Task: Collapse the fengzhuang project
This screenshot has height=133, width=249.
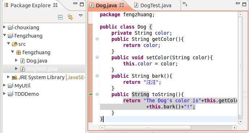Action: 4,35
